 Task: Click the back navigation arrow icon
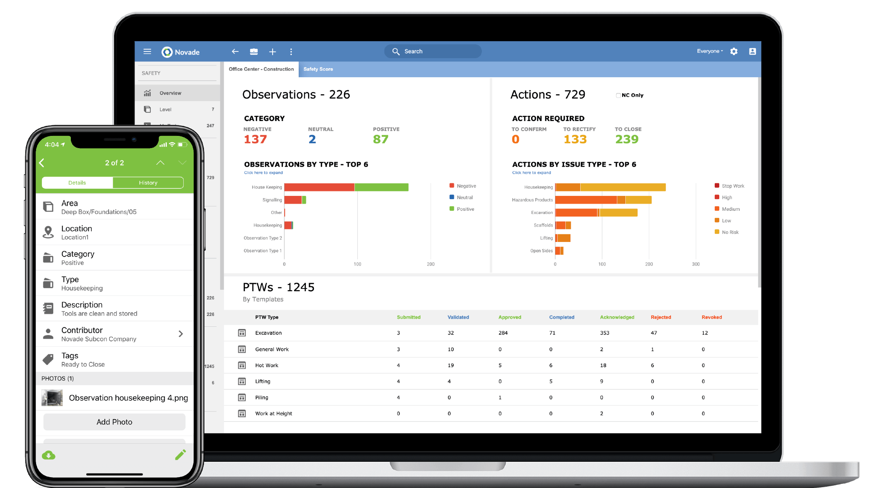point(235,51)
